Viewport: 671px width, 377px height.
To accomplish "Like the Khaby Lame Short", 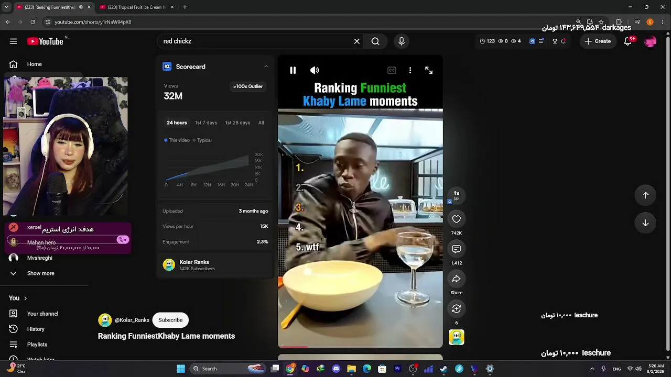I will pos(457,219).
